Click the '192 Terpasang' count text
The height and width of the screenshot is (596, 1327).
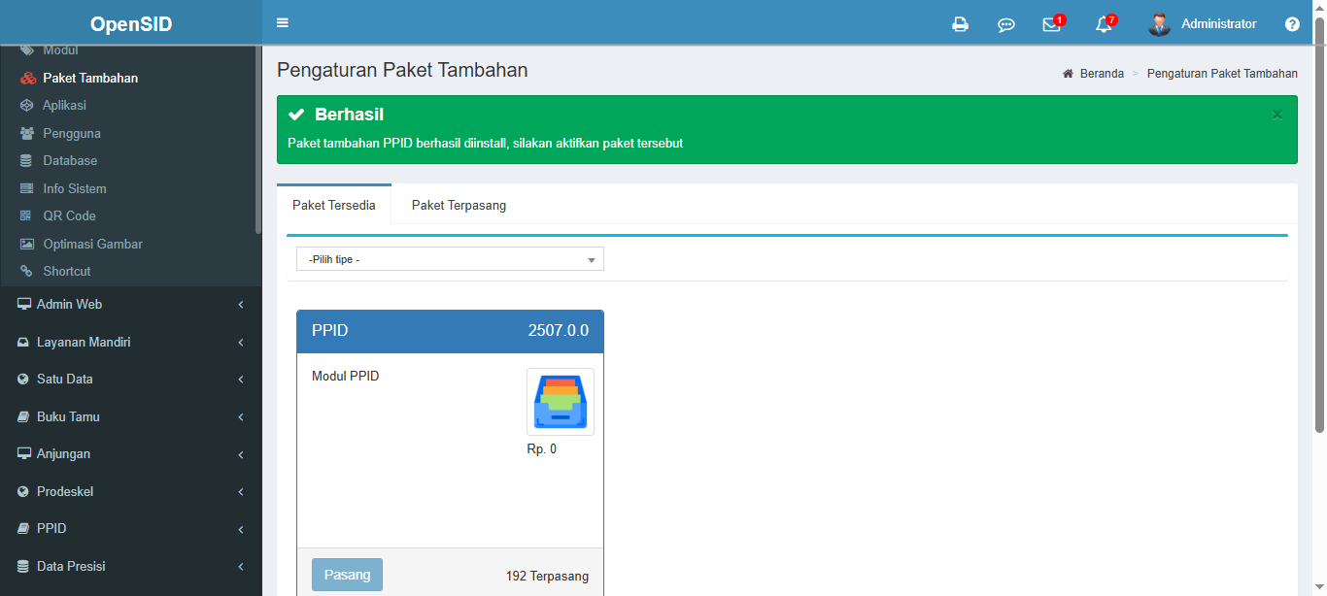pos(547,577)
